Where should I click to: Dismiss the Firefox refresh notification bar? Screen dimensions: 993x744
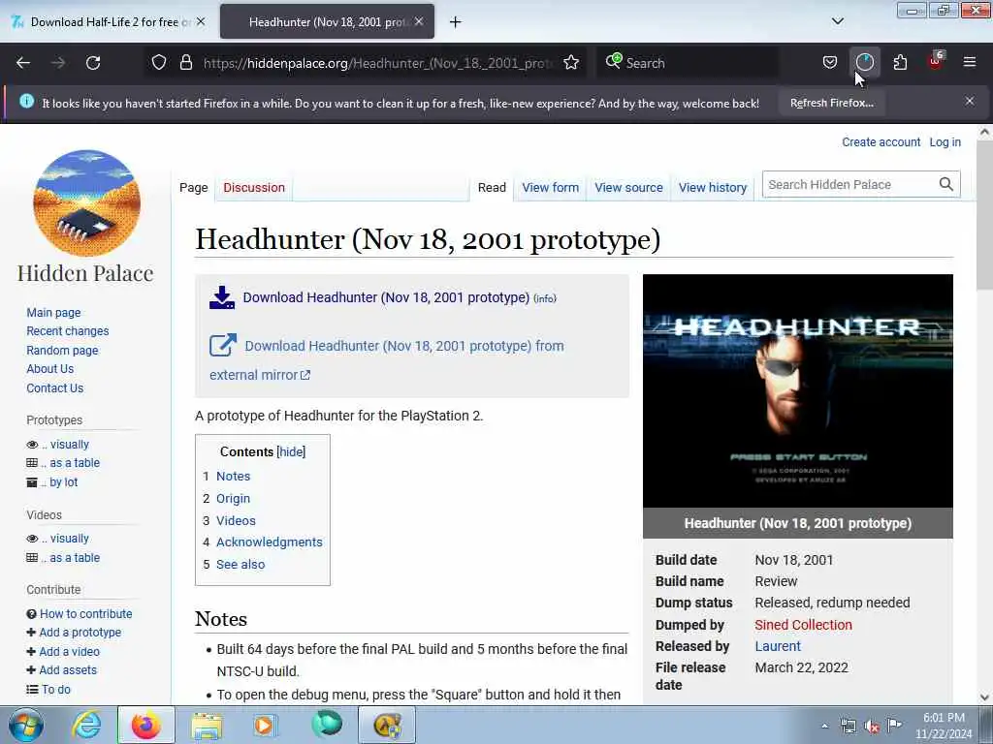(970, 101)
